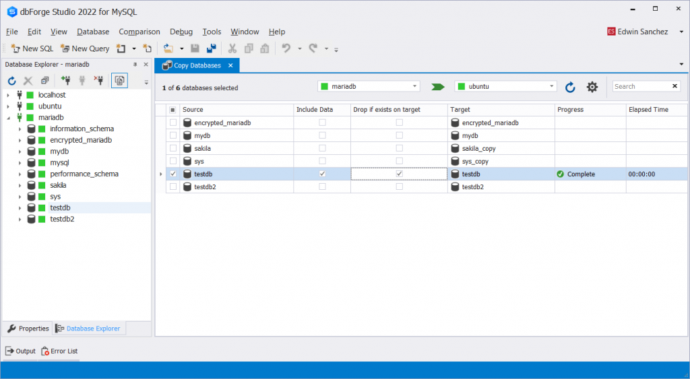Click the Disconnect red-X plug icon
This screenshot has height=379, width=690.
98,81
